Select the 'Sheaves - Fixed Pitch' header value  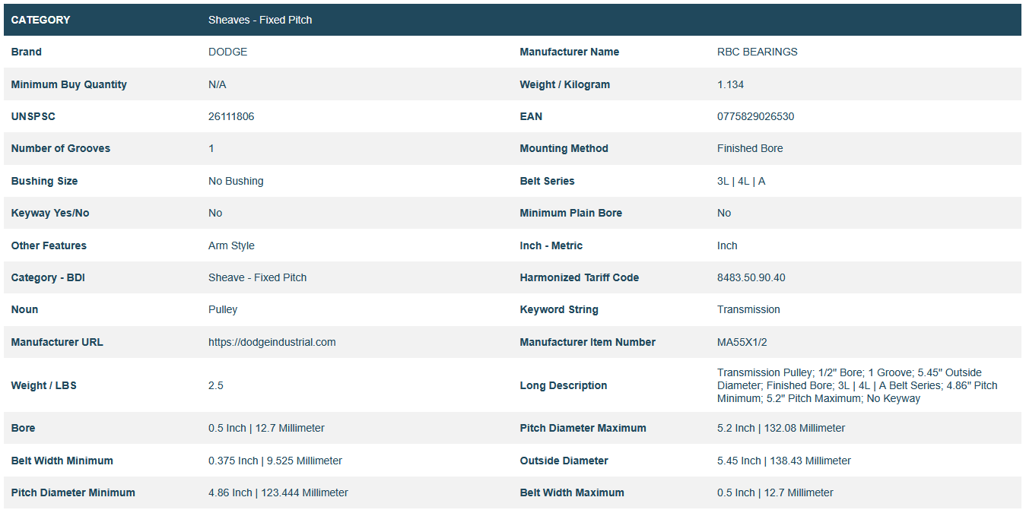260,20
